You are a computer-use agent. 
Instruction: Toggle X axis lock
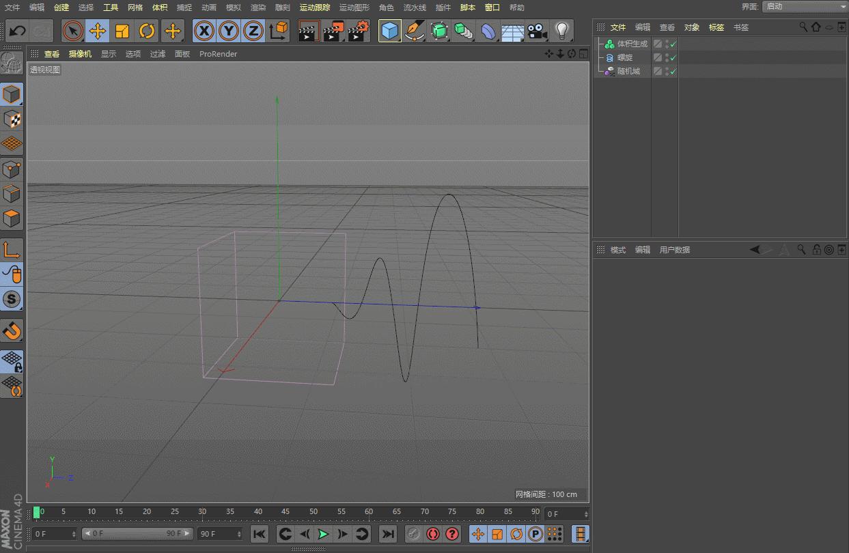(204, 31)
